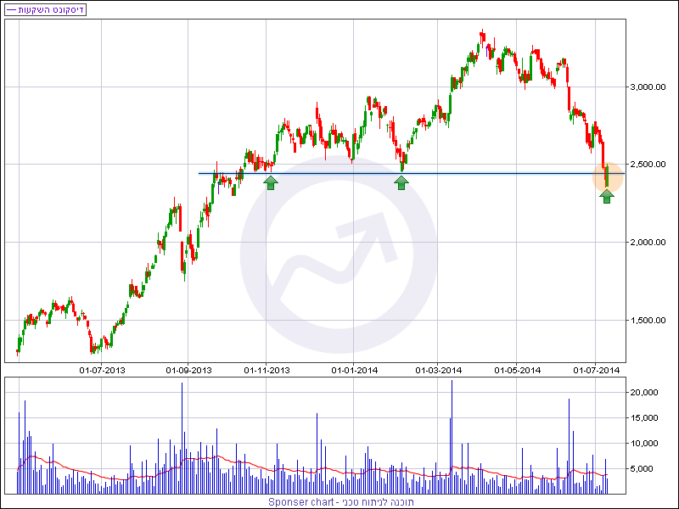
Task: Click the circular arrow watermark logo in center
Action: (x=338, y=255)
